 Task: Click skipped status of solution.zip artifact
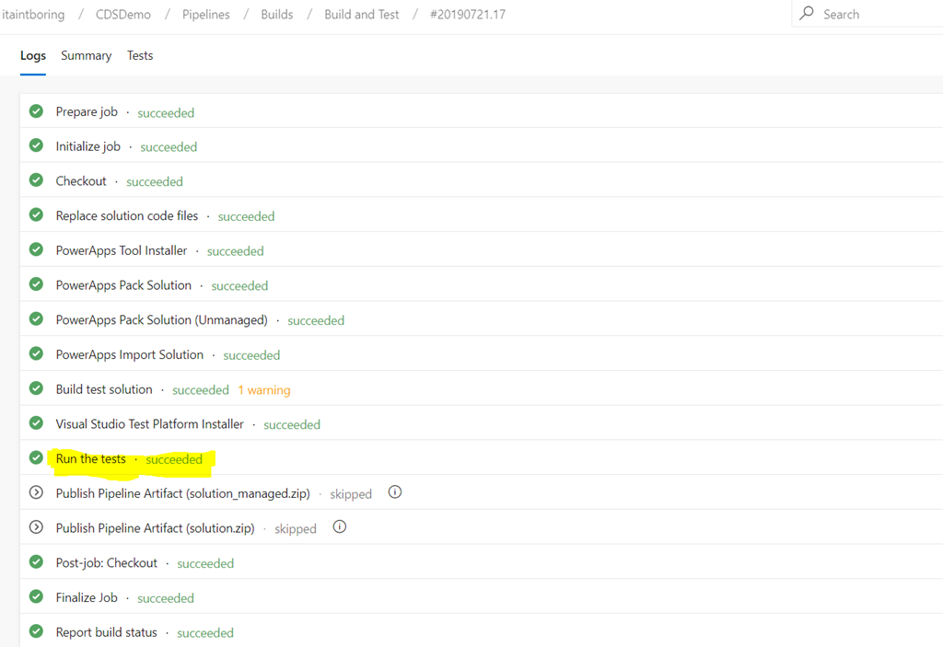296,529
